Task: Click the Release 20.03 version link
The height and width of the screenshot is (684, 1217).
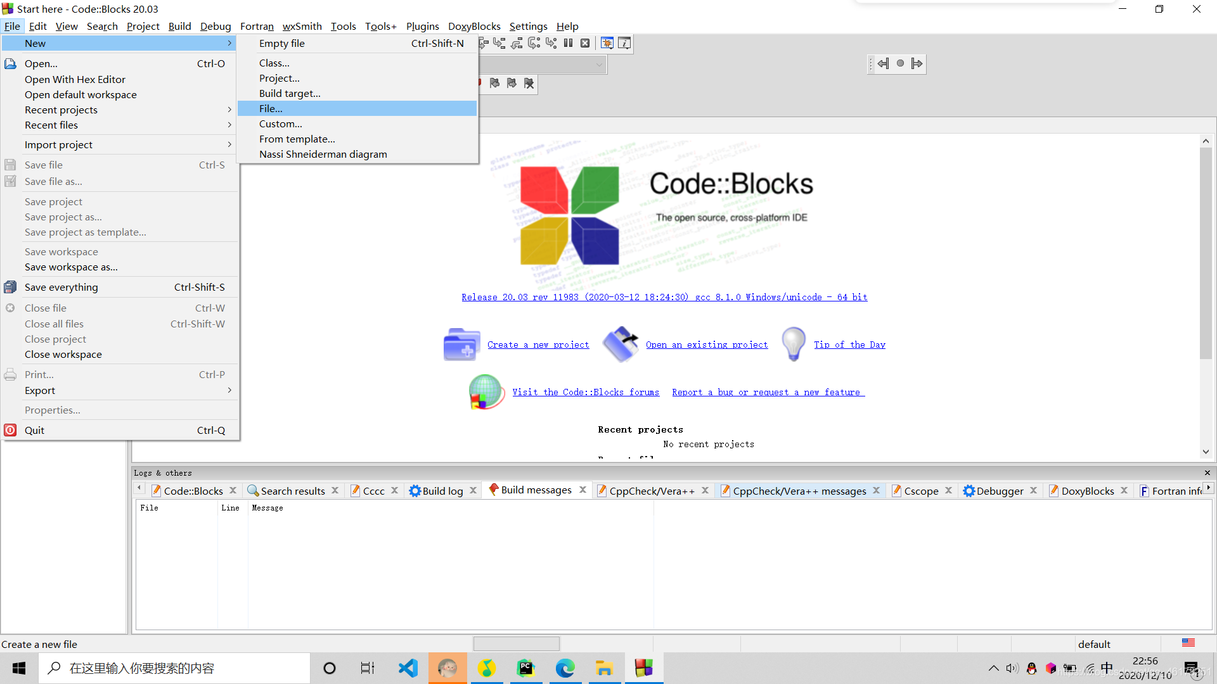Action: (664, 297)
